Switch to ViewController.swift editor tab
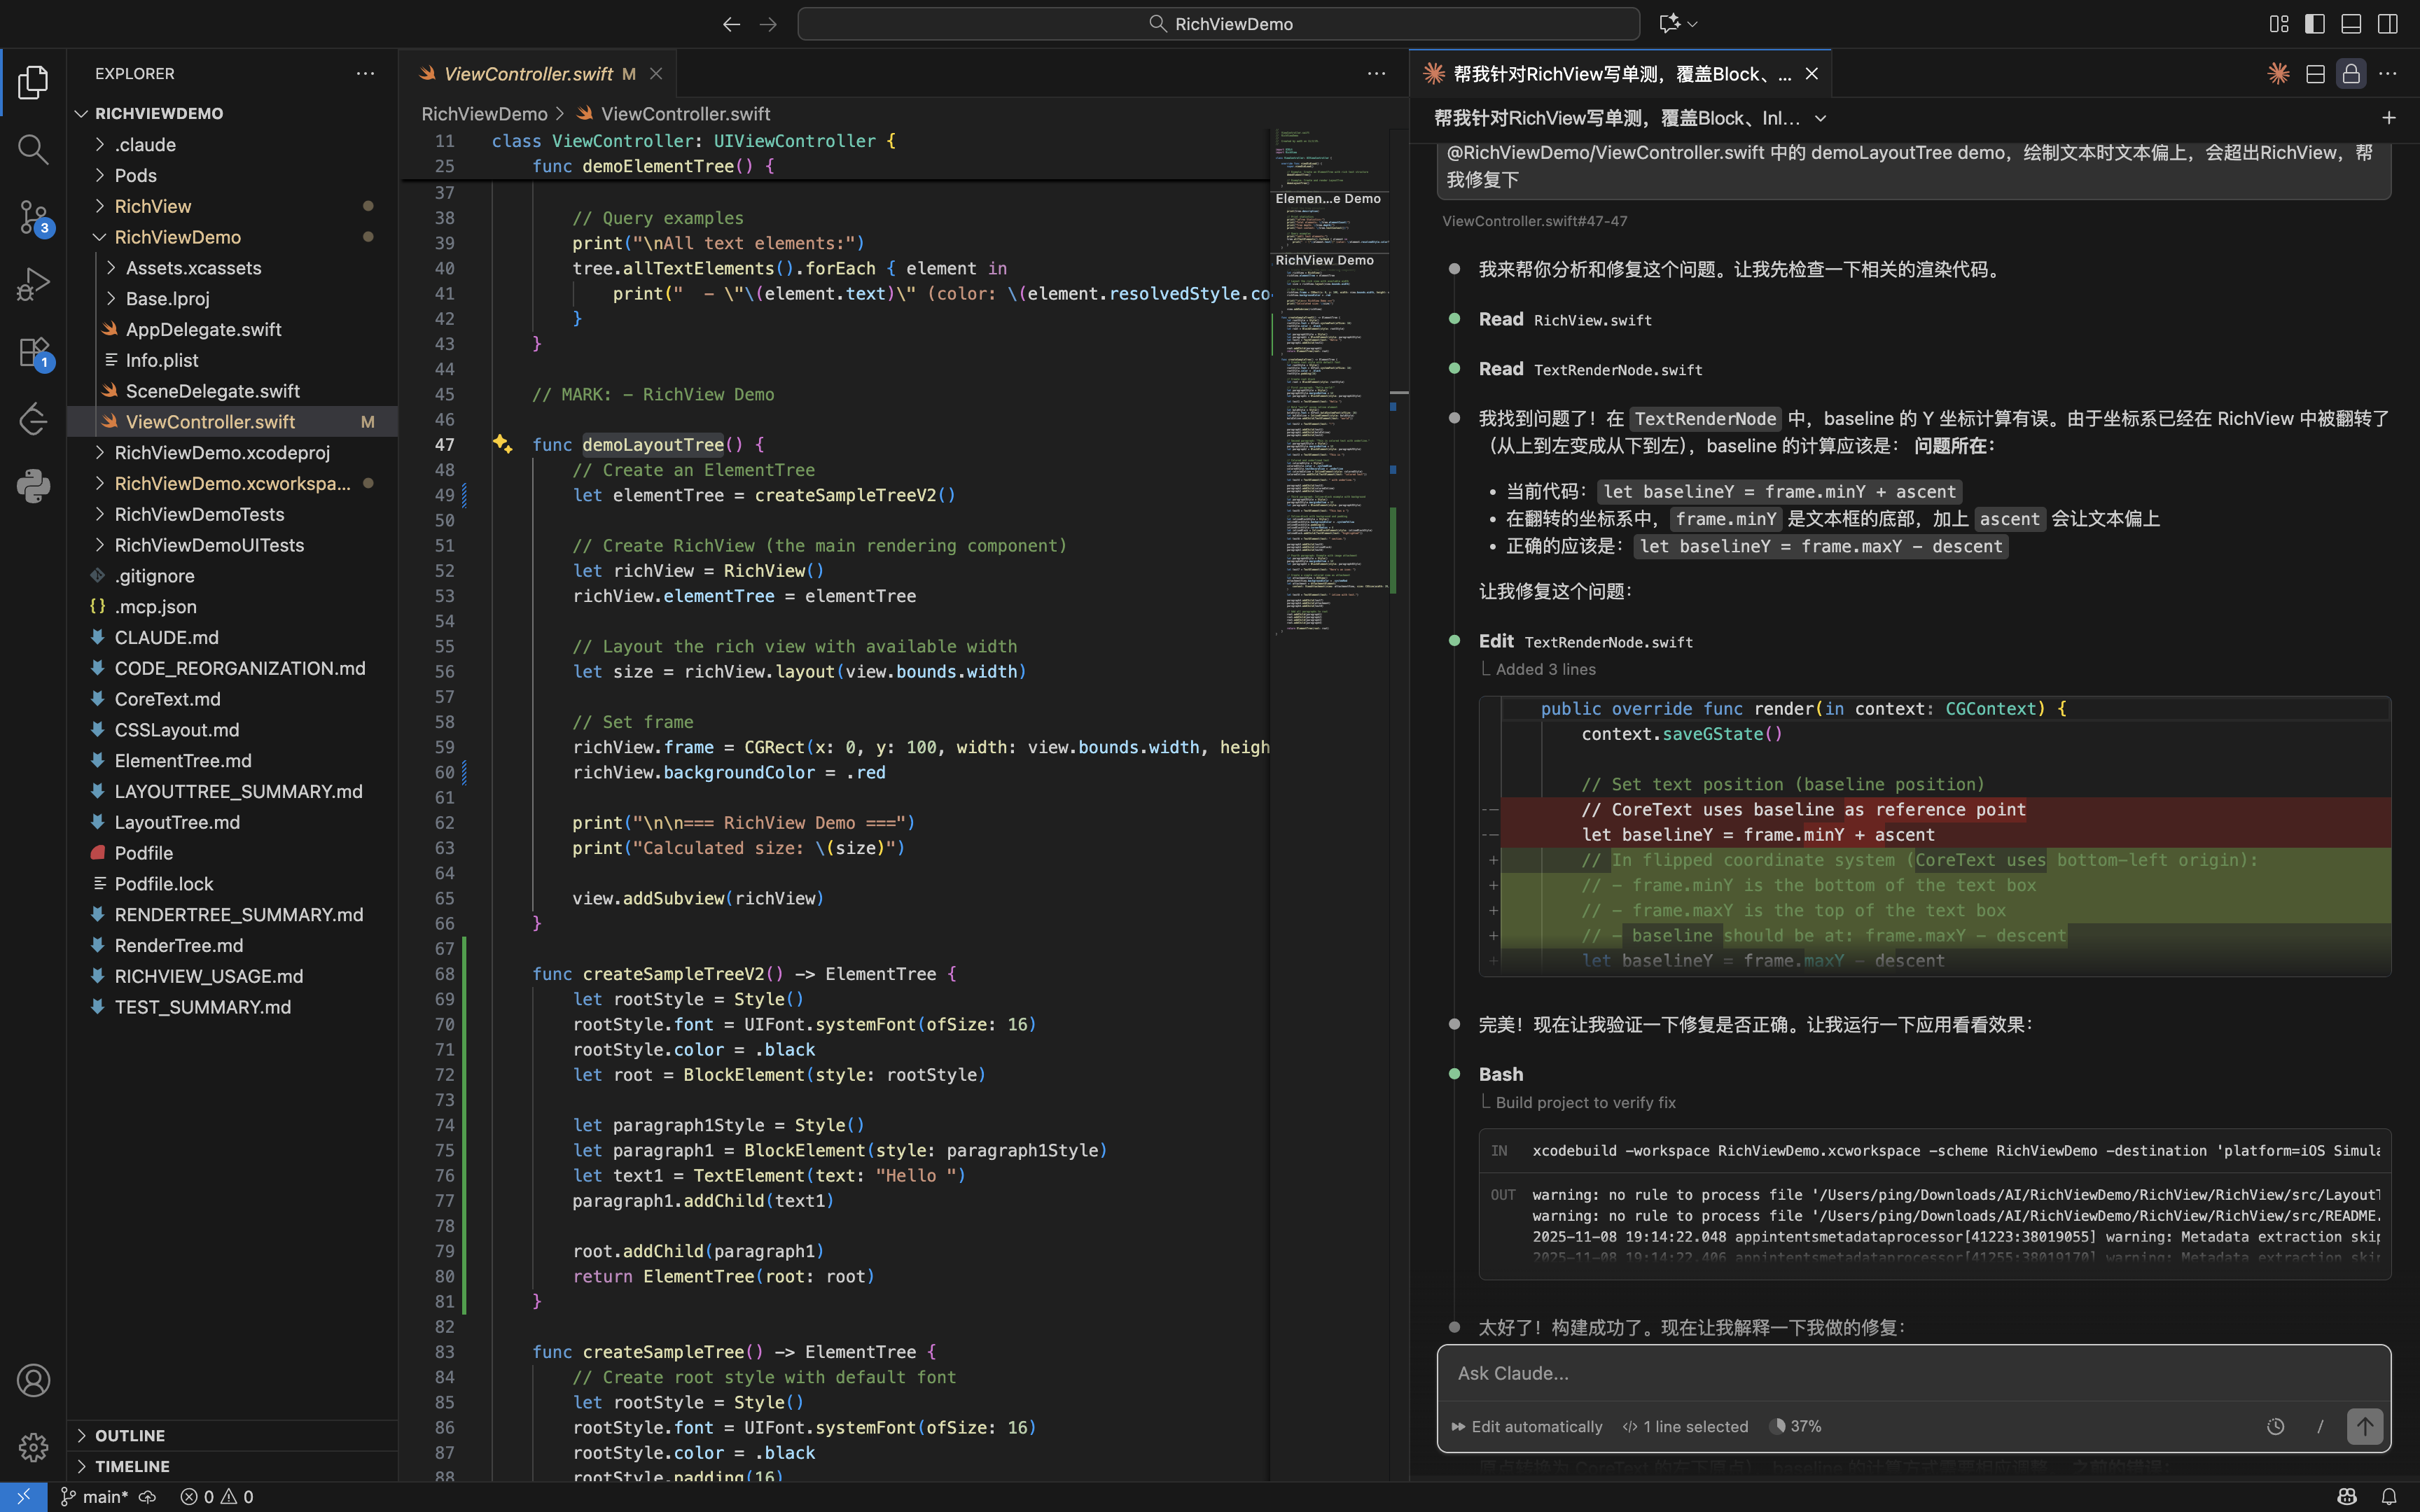 coord(527,74)
